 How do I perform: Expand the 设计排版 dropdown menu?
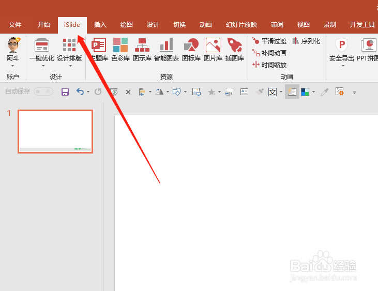point(69,66)
